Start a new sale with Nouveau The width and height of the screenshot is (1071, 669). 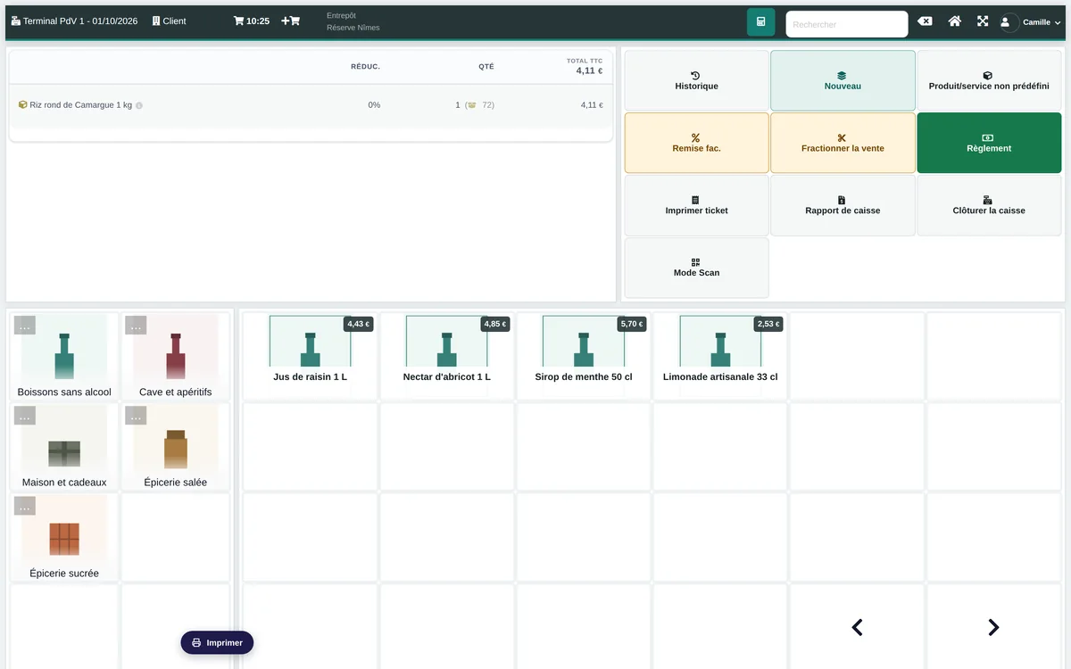(843, 80)
